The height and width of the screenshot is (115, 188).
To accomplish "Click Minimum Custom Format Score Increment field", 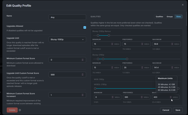I will pyautogui.click(x=67, y=95).
